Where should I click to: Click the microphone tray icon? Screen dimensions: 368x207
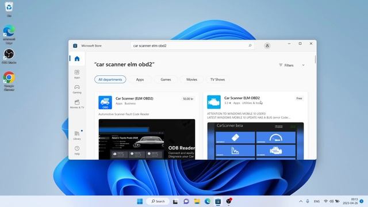pos(308,201)
